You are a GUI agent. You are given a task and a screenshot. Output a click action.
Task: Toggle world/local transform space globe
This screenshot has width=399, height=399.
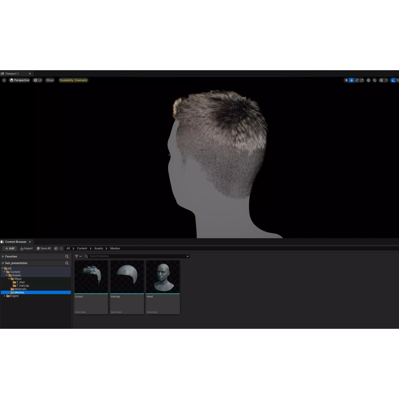click(368, 80)
